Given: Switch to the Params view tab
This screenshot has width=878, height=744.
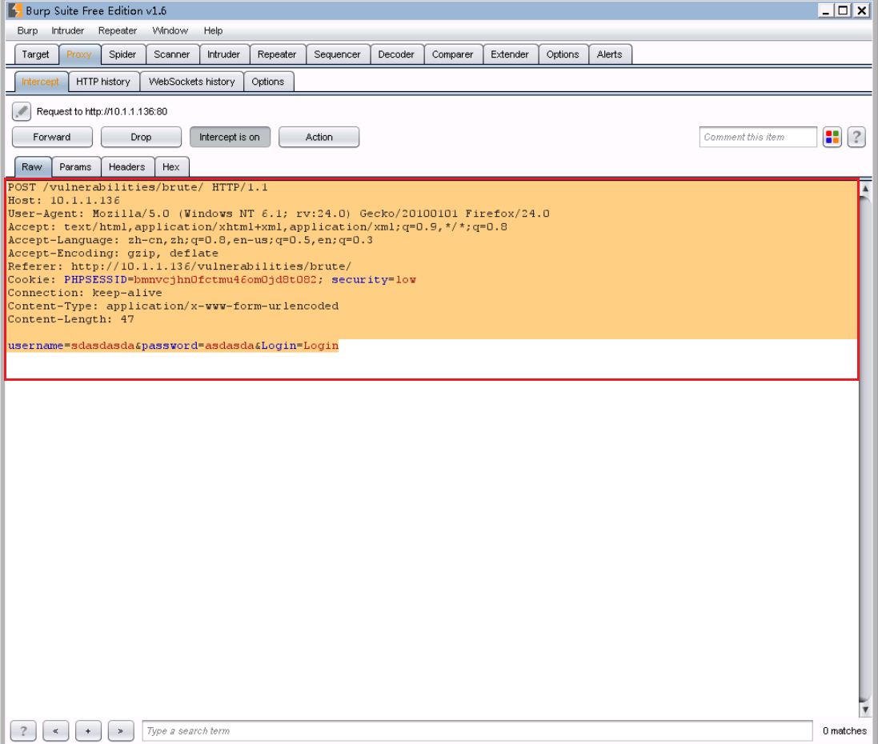Looking at the screenshot, I should click(x=75, y=167).
